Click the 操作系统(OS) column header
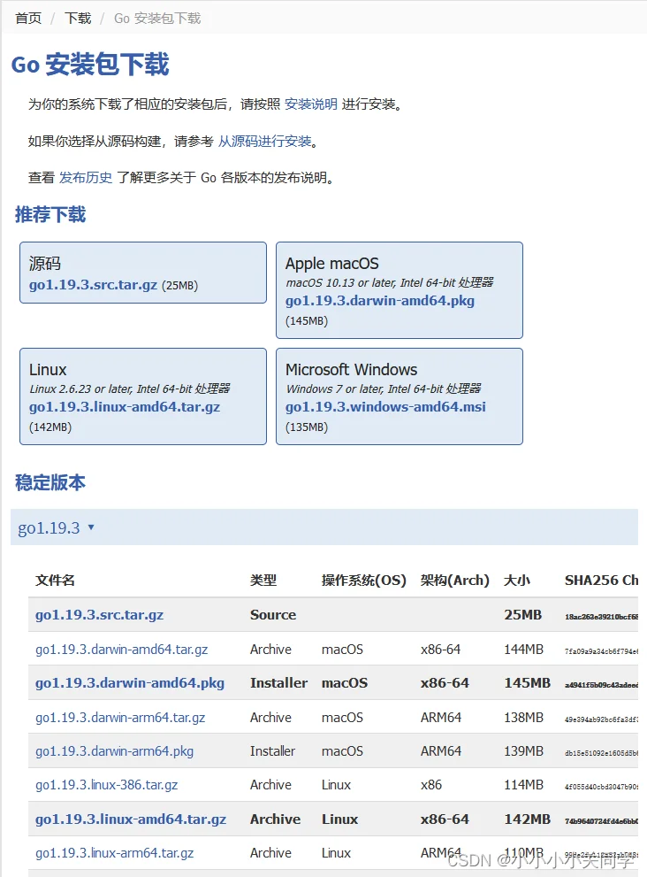Screen dimensions: 647x877 [364, 581]
